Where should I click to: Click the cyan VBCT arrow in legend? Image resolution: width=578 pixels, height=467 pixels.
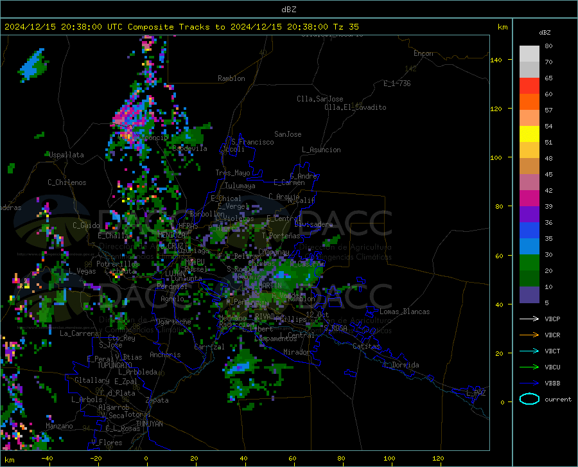529,351
